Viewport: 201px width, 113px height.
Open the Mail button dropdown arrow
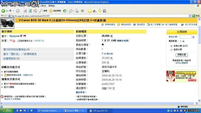(x=73, y=11)
